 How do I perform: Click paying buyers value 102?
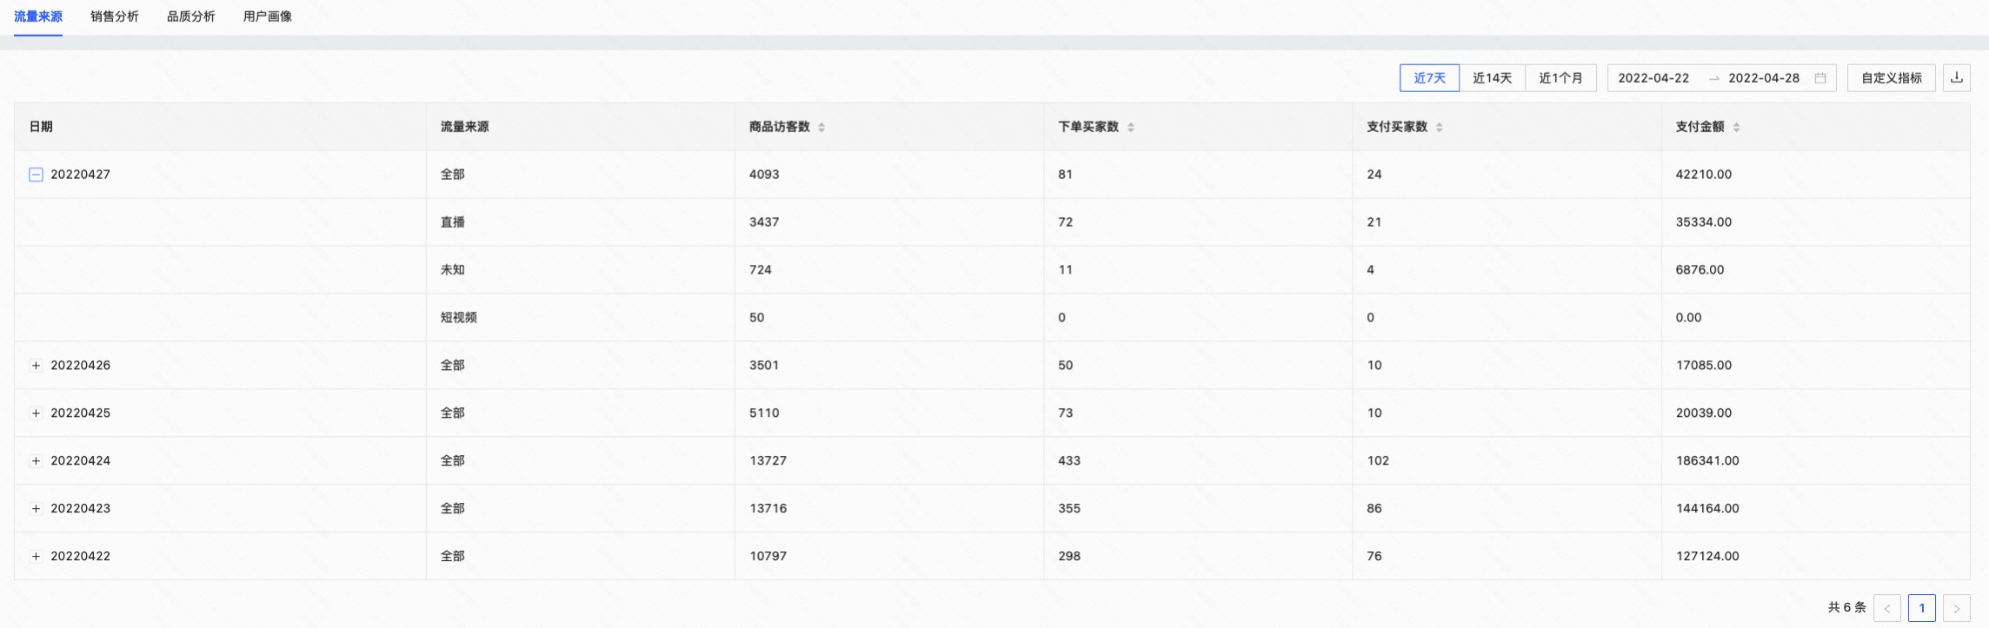[1378, 461]
